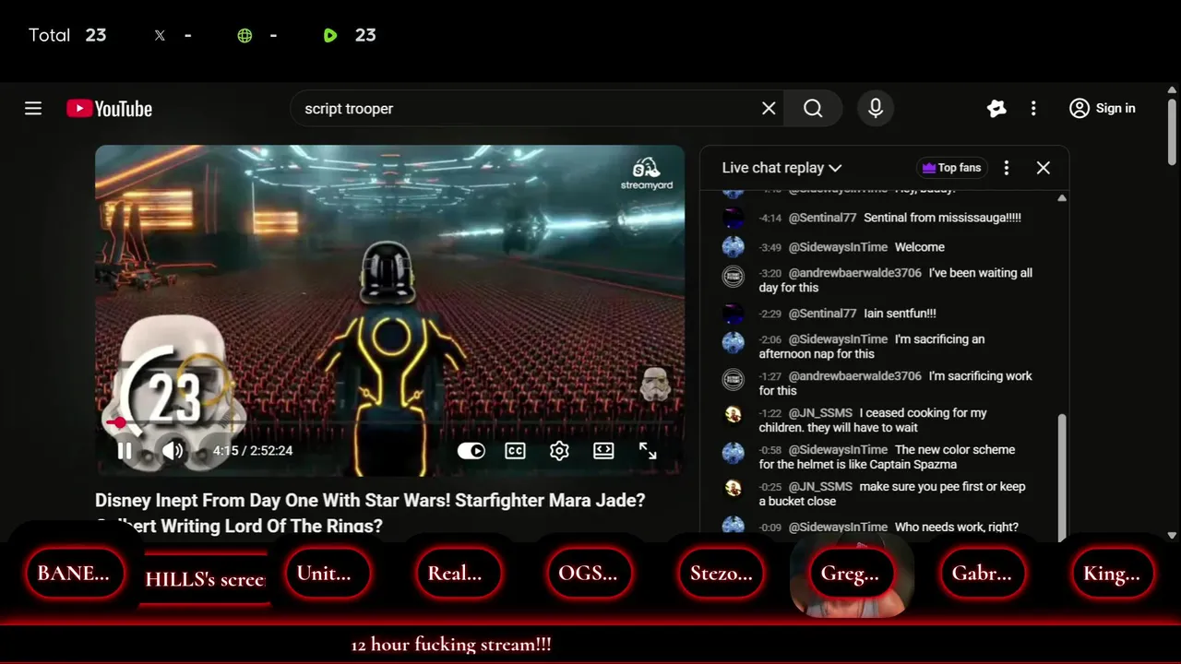Screen dimensions: 1181x664
Task: Select the HILLS's screen tab
Action: click(205, 579)
